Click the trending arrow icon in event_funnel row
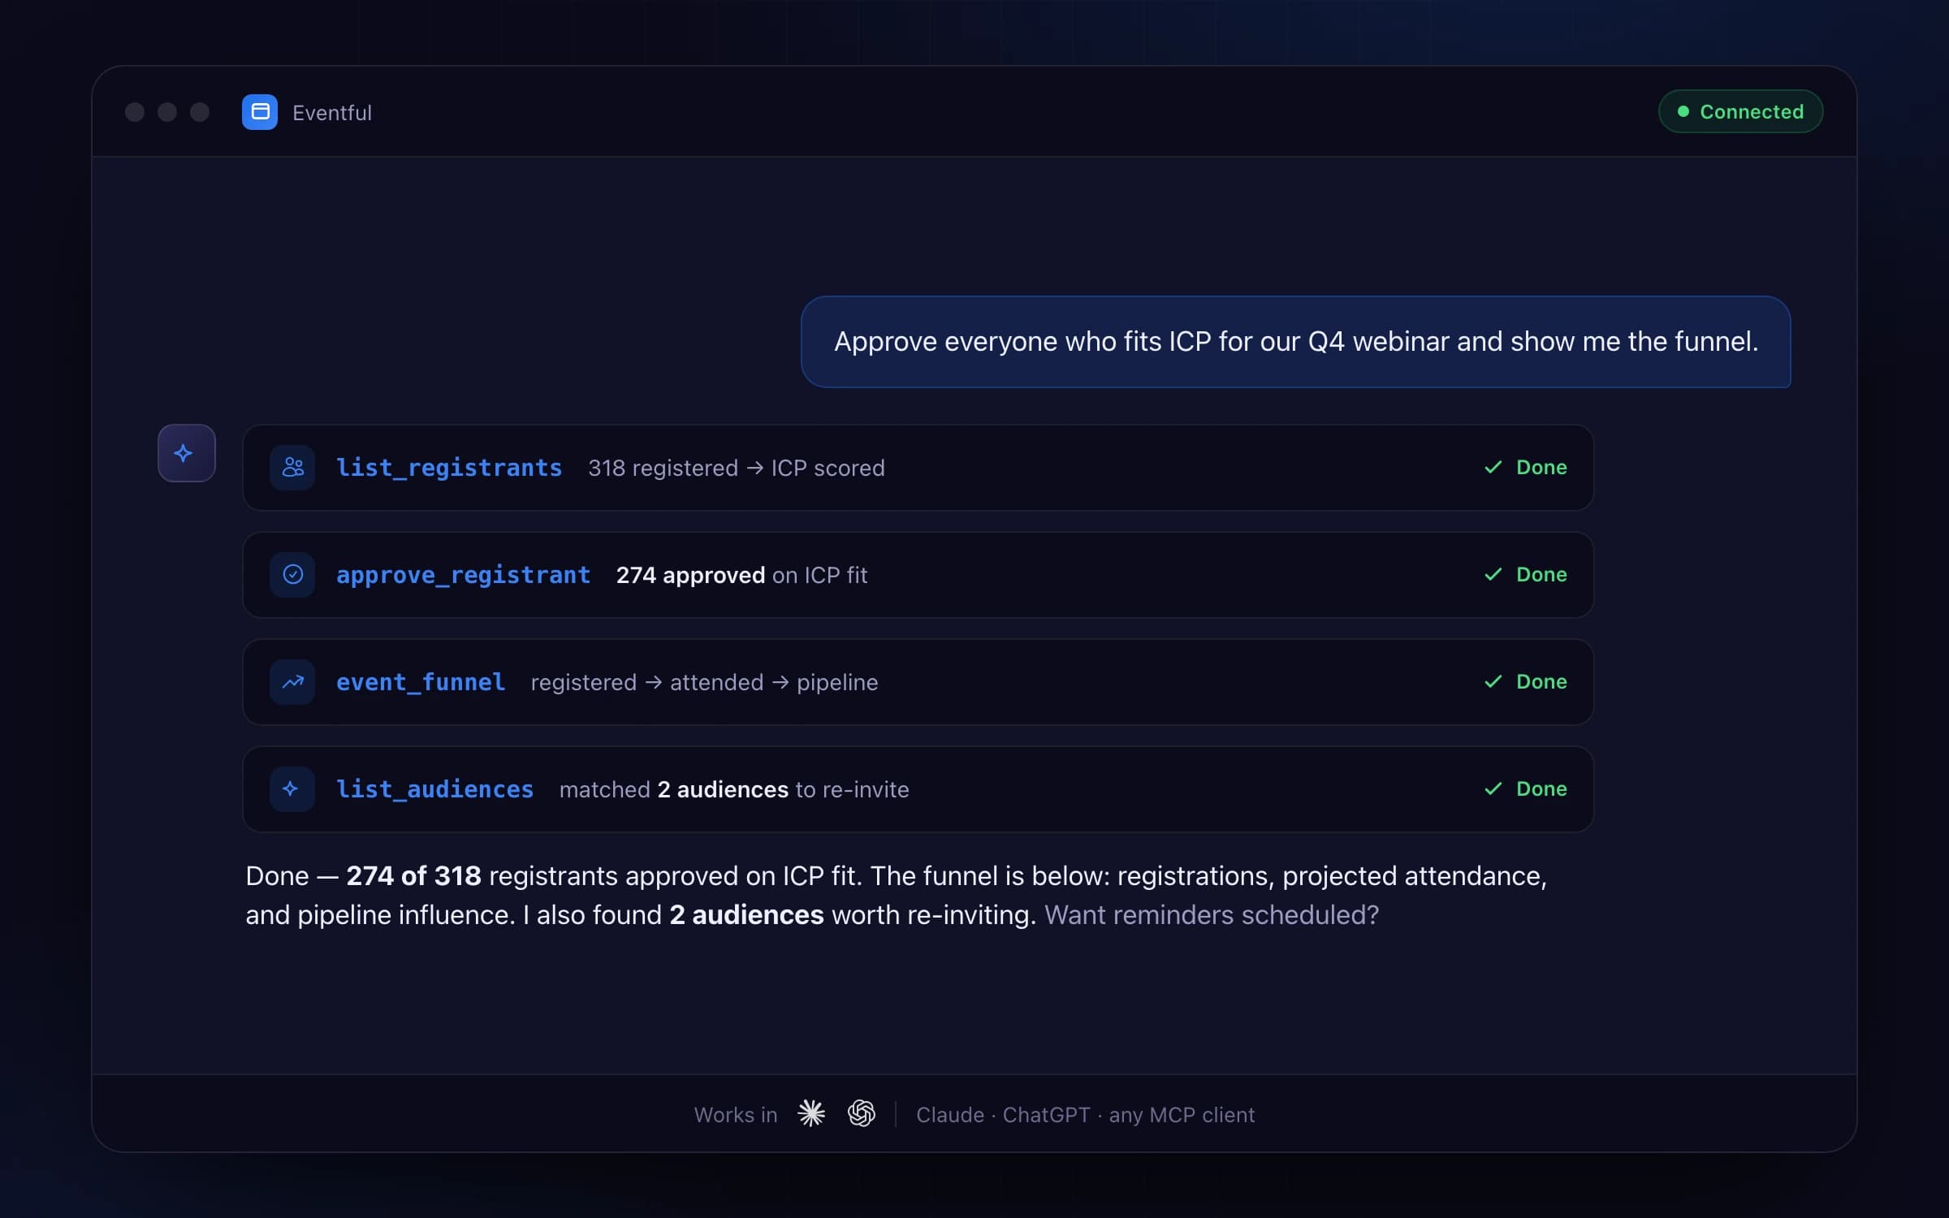This screenshot has height=1218, width=1949. pos(292,682)
